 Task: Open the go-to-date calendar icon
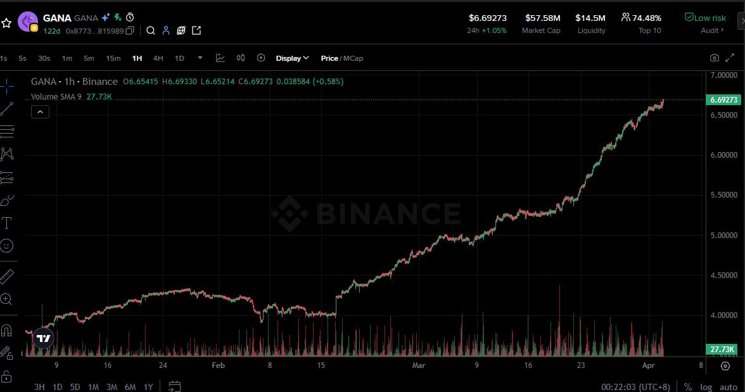pyautogui.click(x=174, y=386)
